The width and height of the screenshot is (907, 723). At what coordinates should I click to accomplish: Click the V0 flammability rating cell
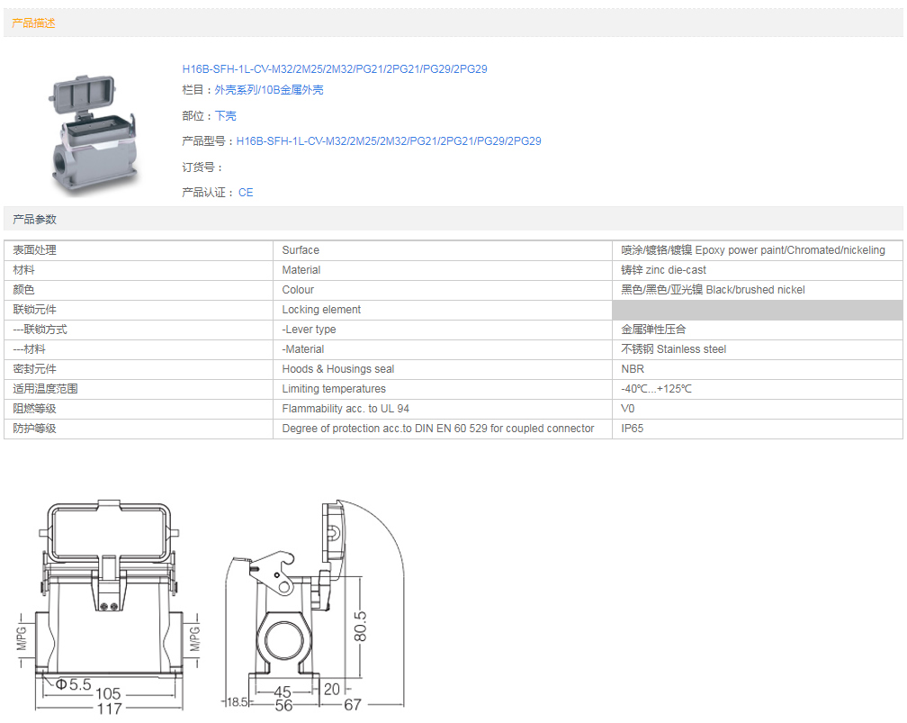click(x=628, y=409)
